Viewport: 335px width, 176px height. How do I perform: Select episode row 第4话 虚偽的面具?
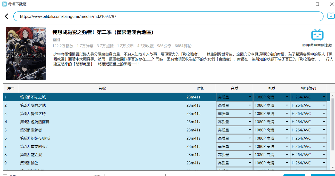(100, 122)
